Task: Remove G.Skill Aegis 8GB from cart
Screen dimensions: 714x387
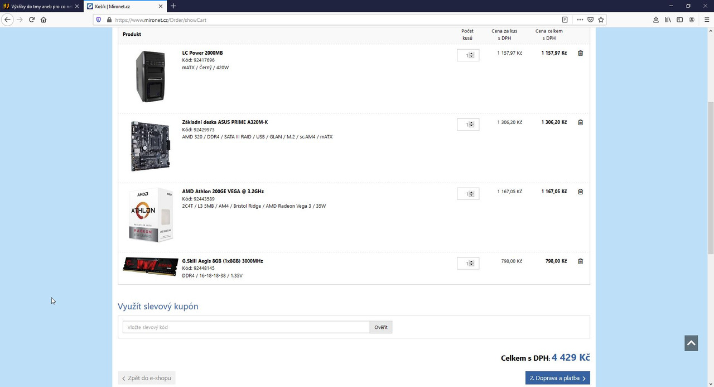Action: pos(580,261)
